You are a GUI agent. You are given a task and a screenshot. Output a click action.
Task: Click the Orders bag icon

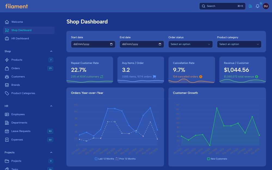(x=7, y=68)
